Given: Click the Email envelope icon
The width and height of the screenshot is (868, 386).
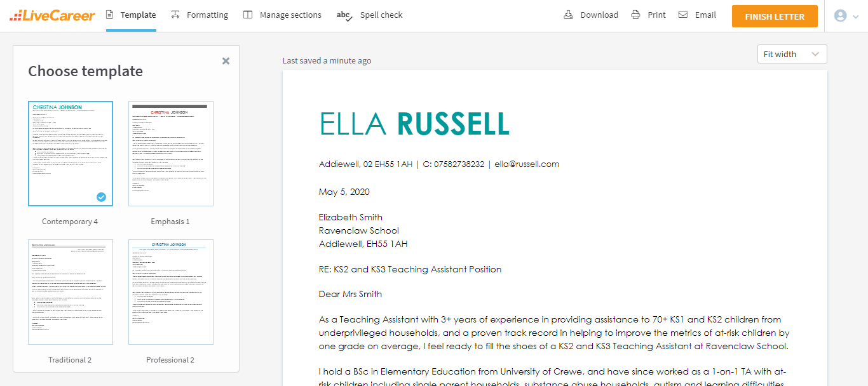Looking at the screenshot, I should point(683,15).
